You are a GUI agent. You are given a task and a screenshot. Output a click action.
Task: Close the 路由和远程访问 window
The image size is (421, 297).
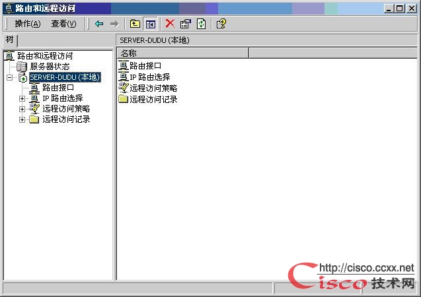(x=412, y=9)
